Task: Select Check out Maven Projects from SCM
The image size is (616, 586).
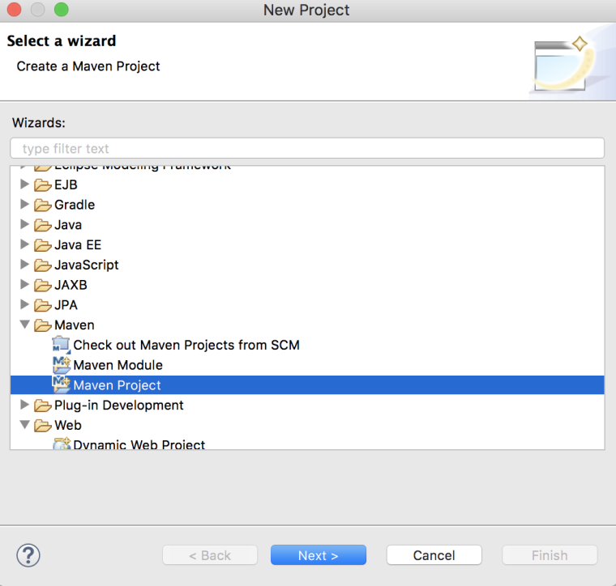Action: click(x=186, y=345)
